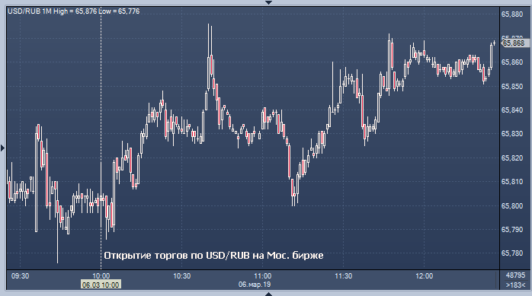Image resolution: width=532 pixels, height=296 pixels.
Task: Click the date label 06.мар.19
Action: [x=255, y=285]
